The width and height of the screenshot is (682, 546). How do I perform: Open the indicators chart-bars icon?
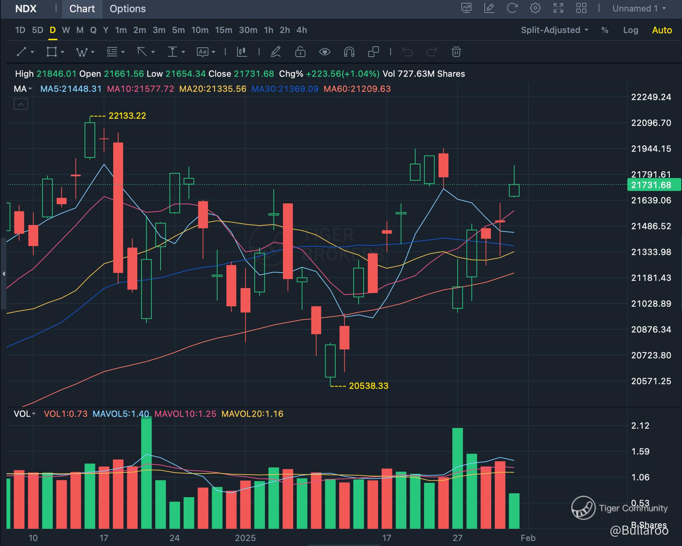242,52
